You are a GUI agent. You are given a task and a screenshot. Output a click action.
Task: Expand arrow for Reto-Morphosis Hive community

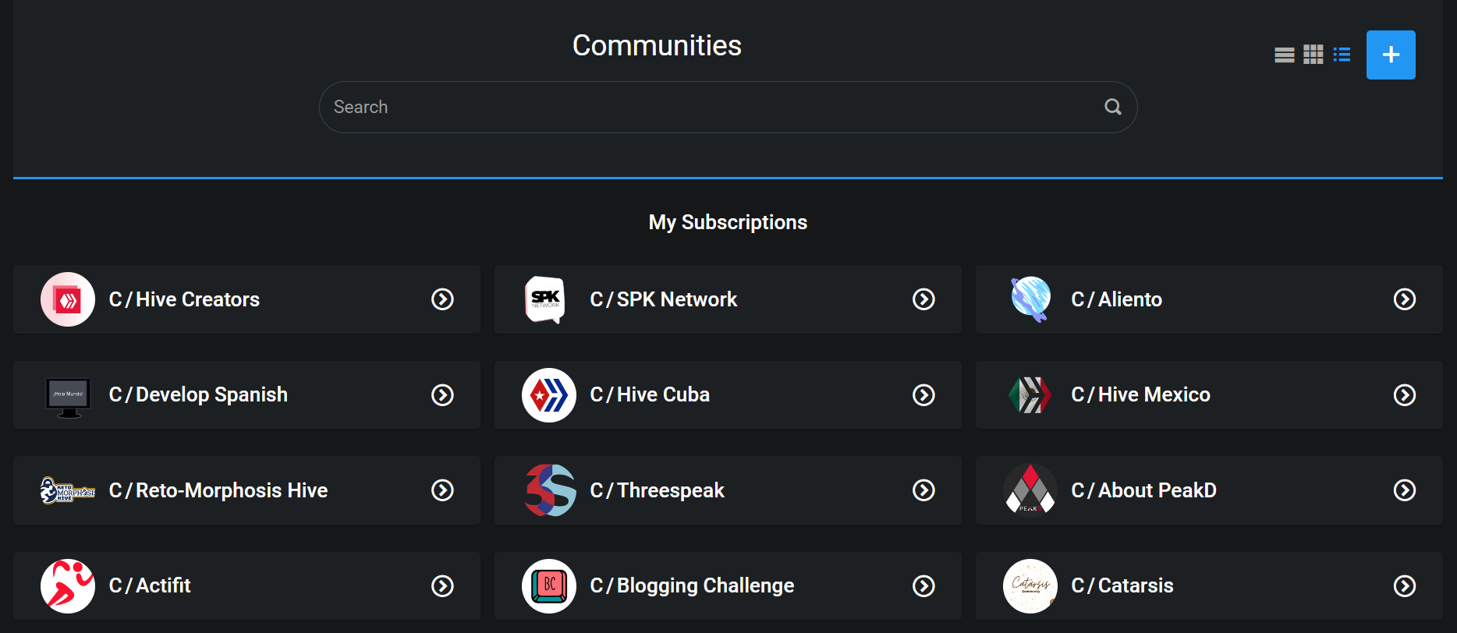pos(443,490)
